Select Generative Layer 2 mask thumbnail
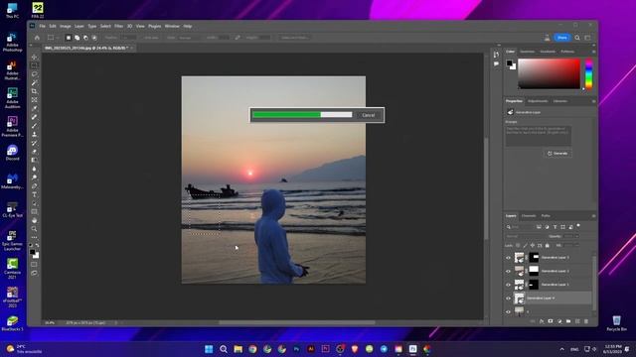The width and height of the screenshot is (636, 357). [534, 271]
